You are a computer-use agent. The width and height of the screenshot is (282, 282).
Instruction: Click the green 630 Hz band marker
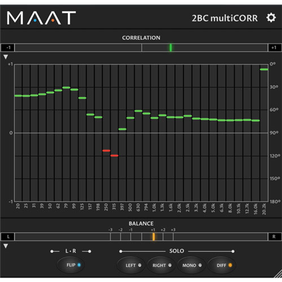[x=139, y=111]
